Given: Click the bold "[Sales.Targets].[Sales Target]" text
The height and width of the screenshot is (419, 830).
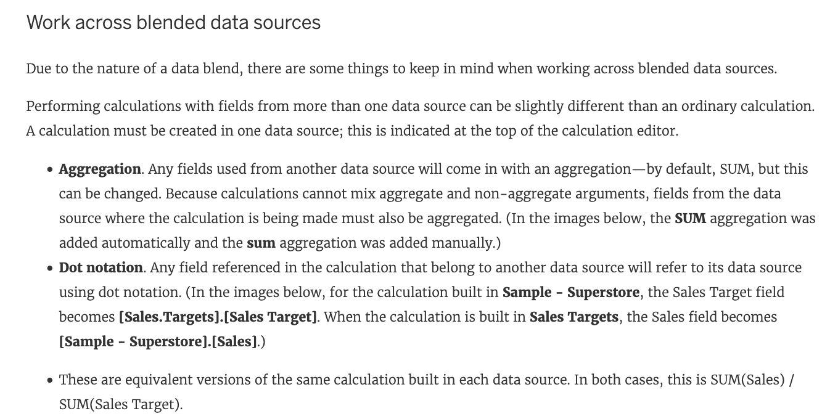Looking at the screenshot, I should [x=218, y=317].
